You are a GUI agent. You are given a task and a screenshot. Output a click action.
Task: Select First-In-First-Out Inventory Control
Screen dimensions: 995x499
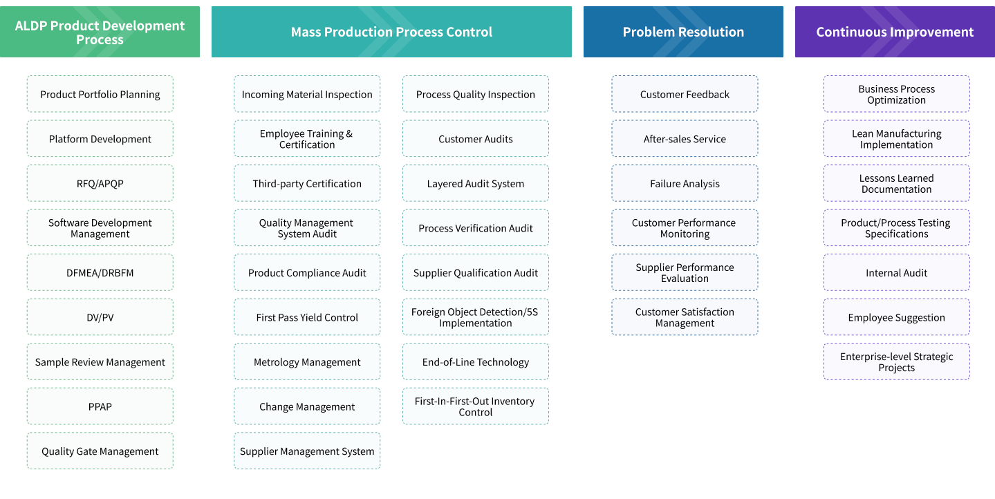click(x=476, y=406)
